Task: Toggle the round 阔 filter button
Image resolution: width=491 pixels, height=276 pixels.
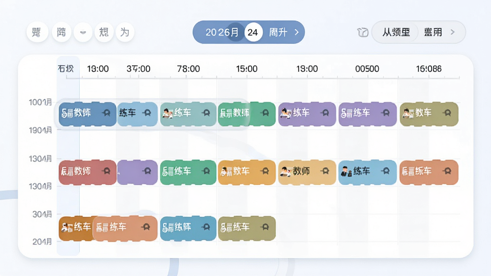Action: tap(61, 32)
